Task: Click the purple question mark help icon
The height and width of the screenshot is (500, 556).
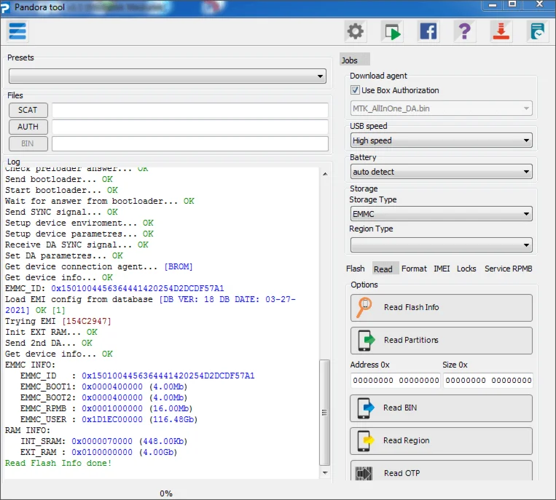Action: (x=464, y=31)
